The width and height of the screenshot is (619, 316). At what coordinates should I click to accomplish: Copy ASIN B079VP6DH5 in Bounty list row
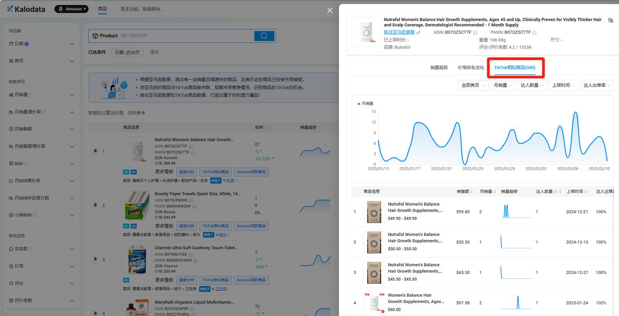pos(191,200)
